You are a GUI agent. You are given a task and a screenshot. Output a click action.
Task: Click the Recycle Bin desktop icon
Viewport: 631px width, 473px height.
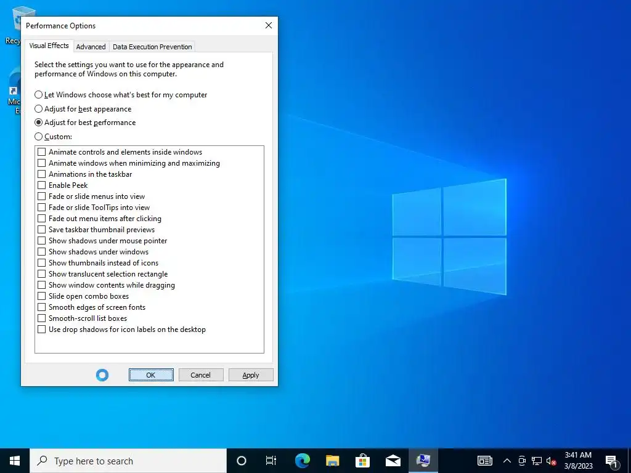coord(14,25)
